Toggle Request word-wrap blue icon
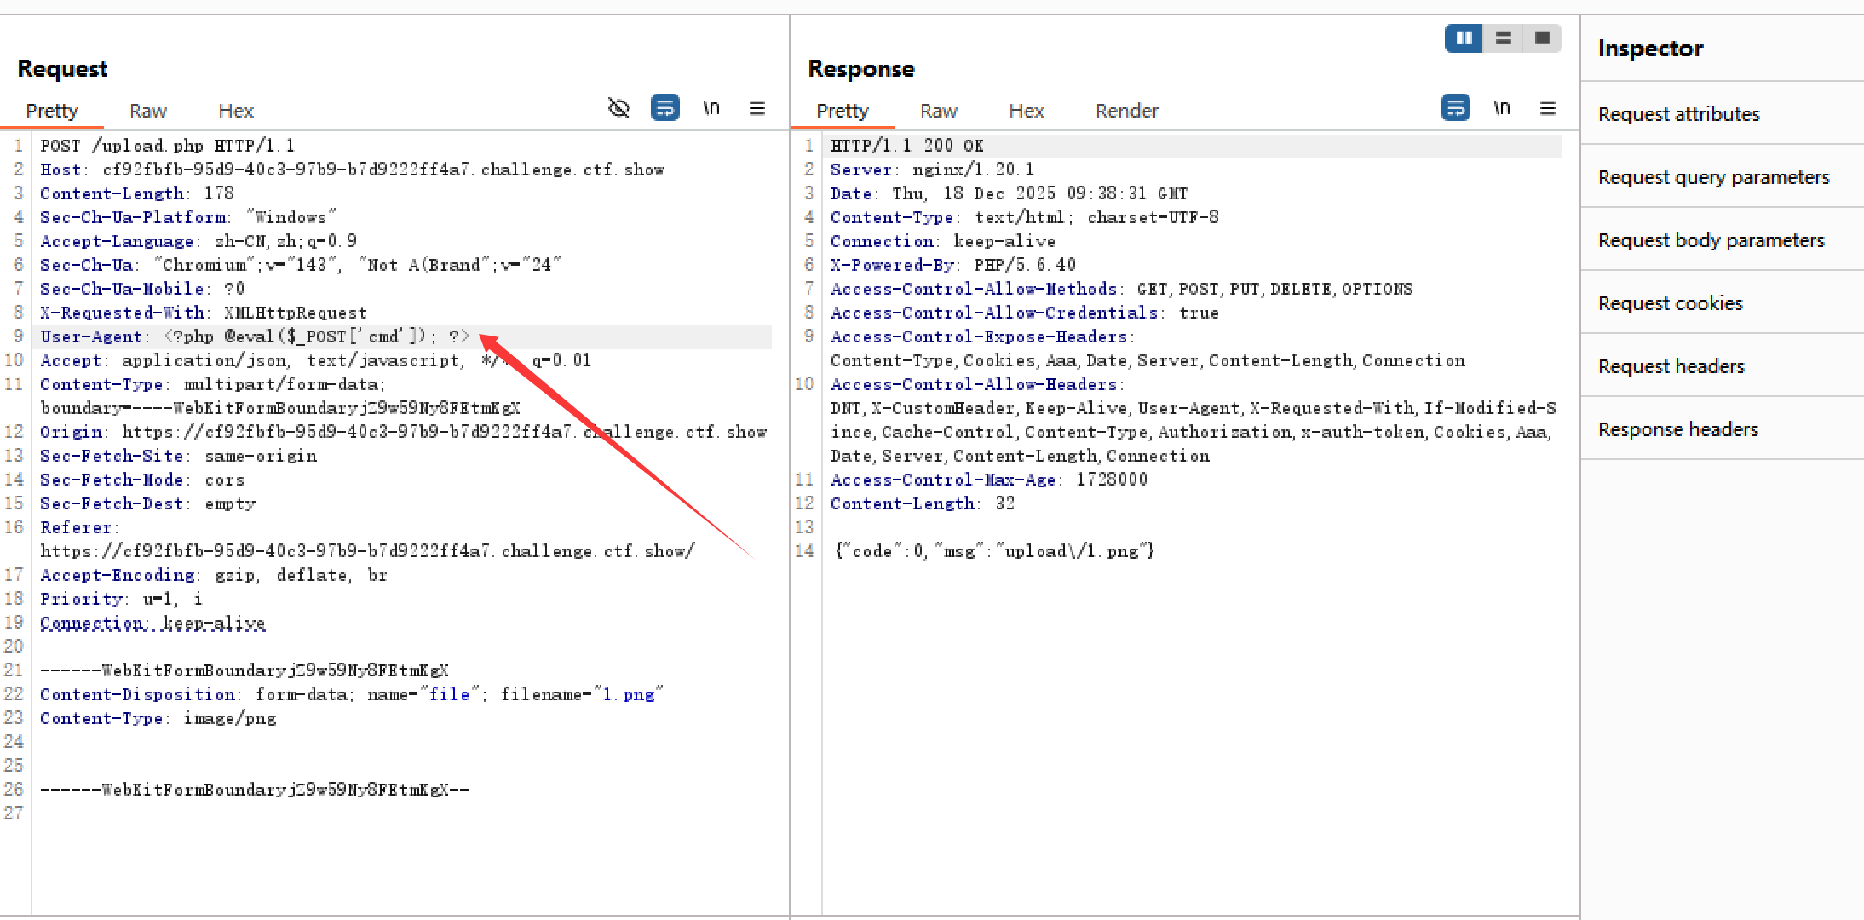This screenshot has height=920, width=1864. pyautogui.click(x=664, y=108)
